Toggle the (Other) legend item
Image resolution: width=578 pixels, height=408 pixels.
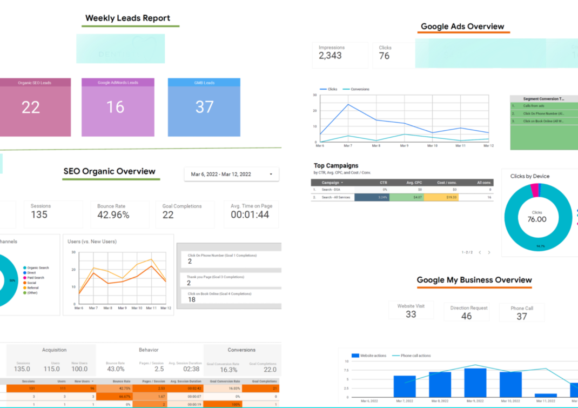coord(30,292)
